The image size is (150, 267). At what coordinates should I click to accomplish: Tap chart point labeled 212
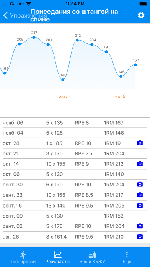click(77, 40)
